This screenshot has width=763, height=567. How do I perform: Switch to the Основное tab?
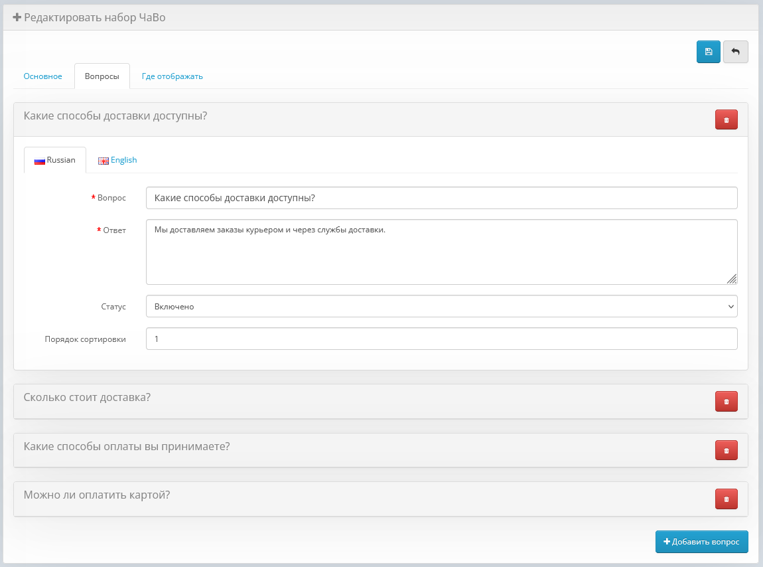pyautogui.click(x=43, y=76)
